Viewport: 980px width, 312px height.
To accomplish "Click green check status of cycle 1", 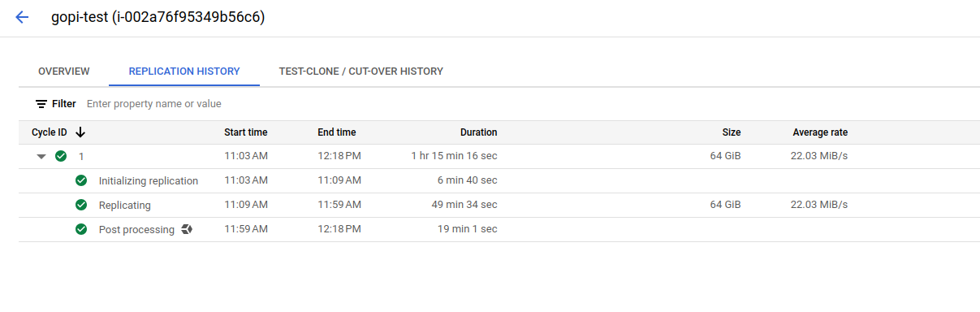I will click(61, 156).
